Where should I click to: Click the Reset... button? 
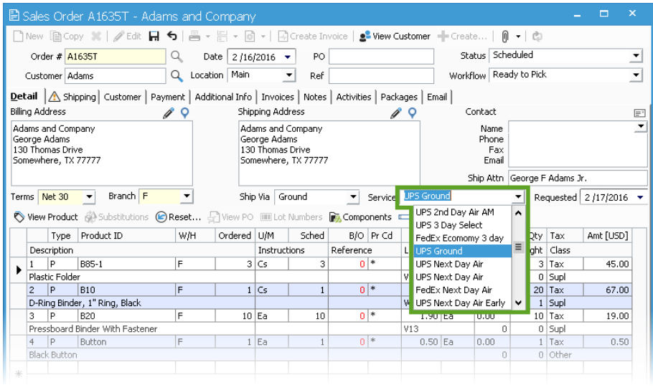[178, 217]
